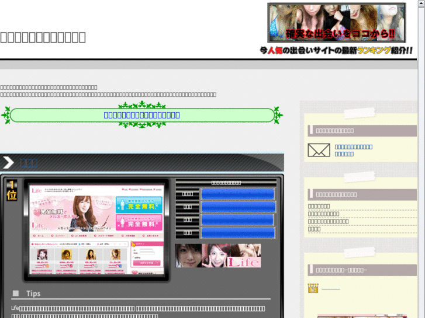This screenshot has width=425, height=318.
Task: Click the white chevron arrow in section header
Action: [8, 162]
